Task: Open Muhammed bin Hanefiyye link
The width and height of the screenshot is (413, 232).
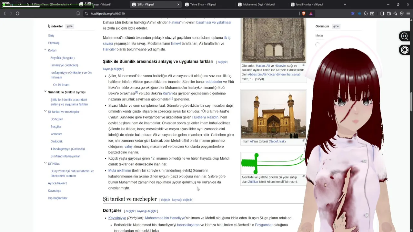Action: (x=165, y=218)
